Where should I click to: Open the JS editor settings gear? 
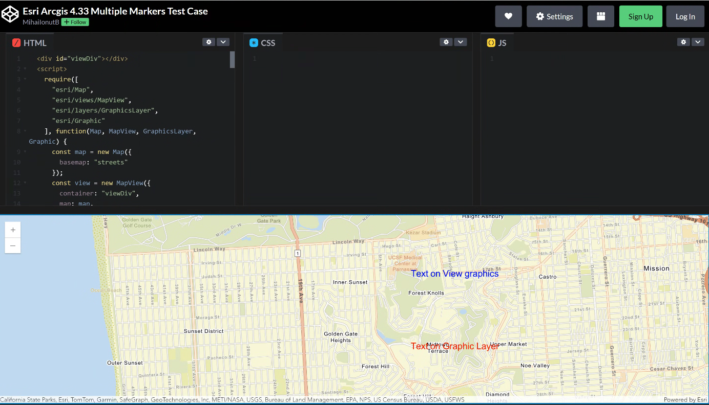pos(683,42)
